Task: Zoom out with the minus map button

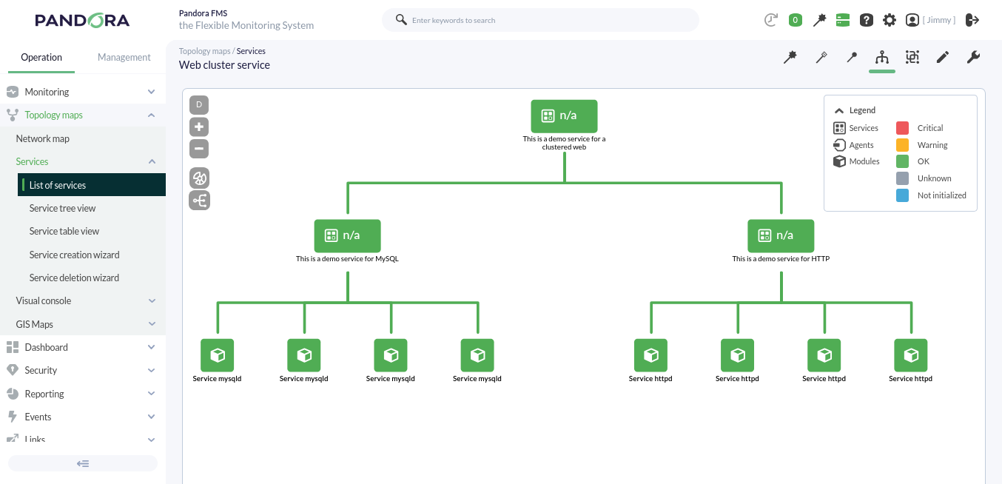Action: click(x=199, y=149)
